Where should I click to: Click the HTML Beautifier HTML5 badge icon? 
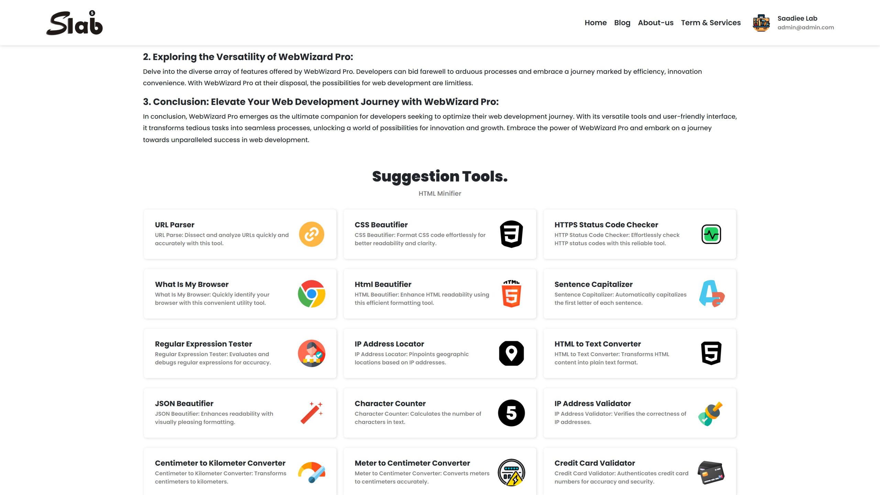tap(511, 294)
